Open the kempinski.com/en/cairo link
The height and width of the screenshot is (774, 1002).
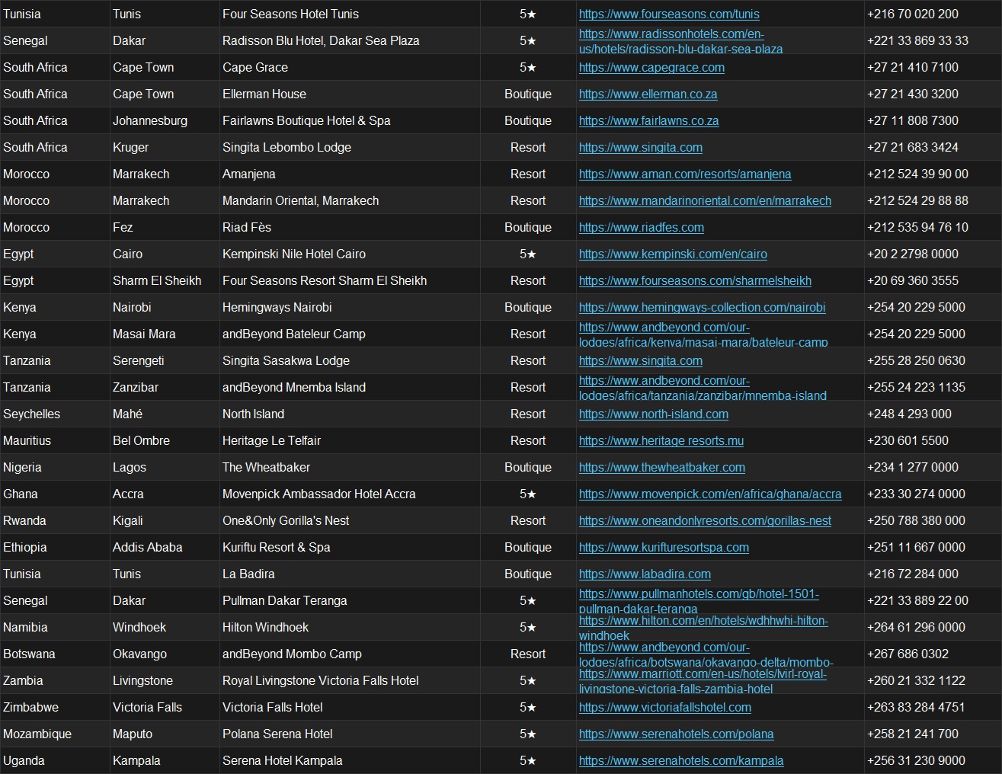tap(673, 254)
